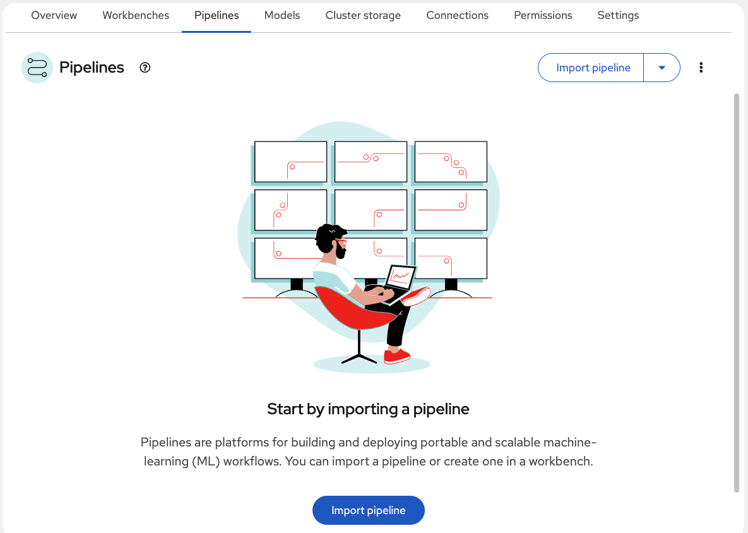Switch to the Overview tab

click(x=54, y=15)
